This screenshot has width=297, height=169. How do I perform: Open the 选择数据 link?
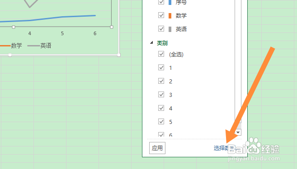pos(227,148)
